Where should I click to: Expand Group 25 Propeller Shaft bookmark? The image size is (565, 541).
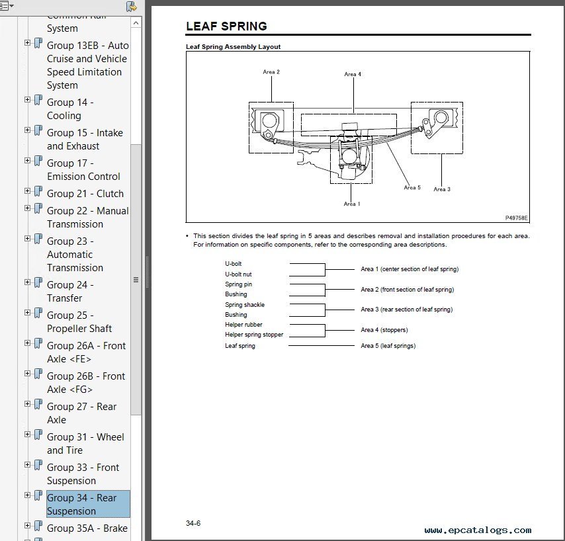(27, 313)
